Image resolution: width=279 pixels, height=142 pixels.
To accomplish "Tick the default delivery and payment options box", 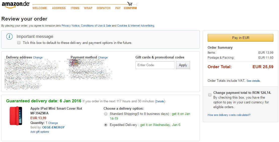I will tap(19, 43).
